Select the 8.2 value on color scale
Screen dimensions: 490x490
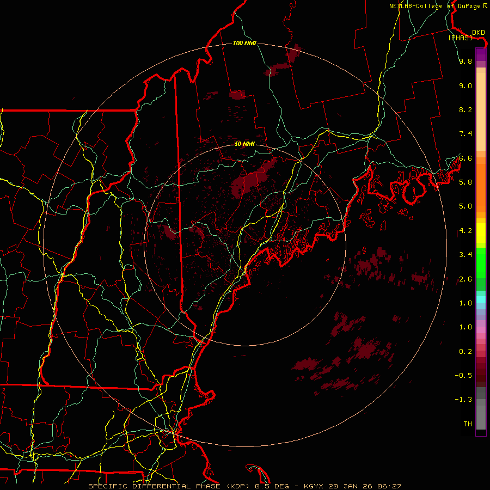465,109
